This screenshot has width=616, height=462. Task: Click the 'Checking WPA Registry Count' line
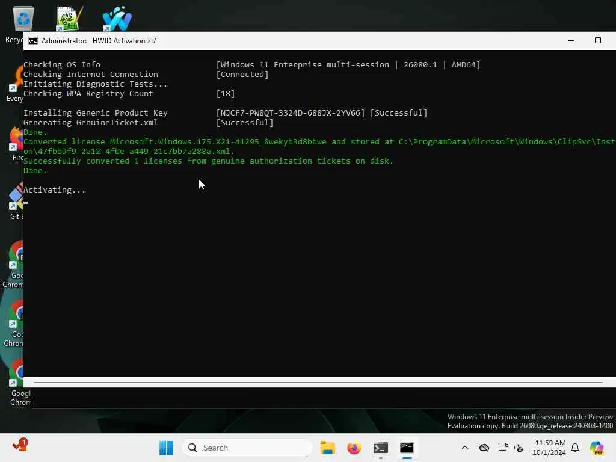[88, 93]
